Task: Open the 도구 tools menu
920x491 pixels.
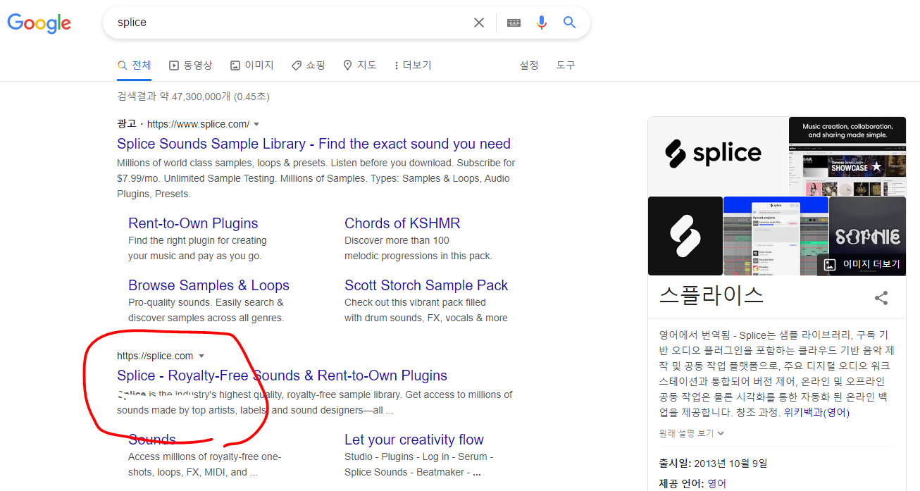Action: tap(566, 65)
